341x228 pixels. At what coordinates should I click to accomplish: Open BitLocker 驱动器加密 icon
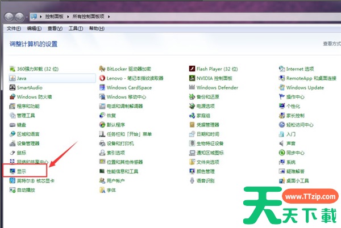tap(128, 69)
